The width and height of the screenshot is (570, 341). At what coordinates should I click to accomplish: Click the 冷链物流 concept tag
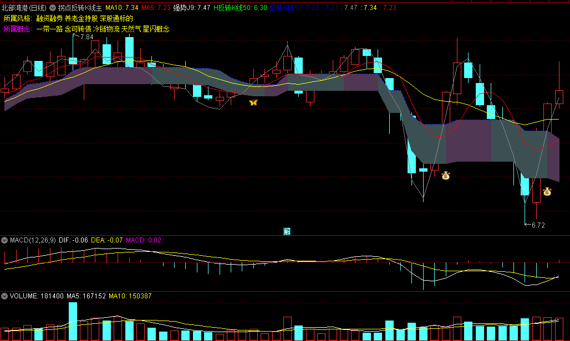106,29
